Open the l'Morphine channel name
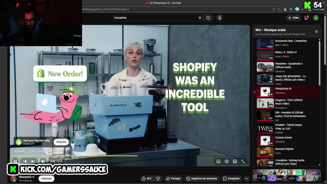The image size is (327, 184). (x=25, y=177)
